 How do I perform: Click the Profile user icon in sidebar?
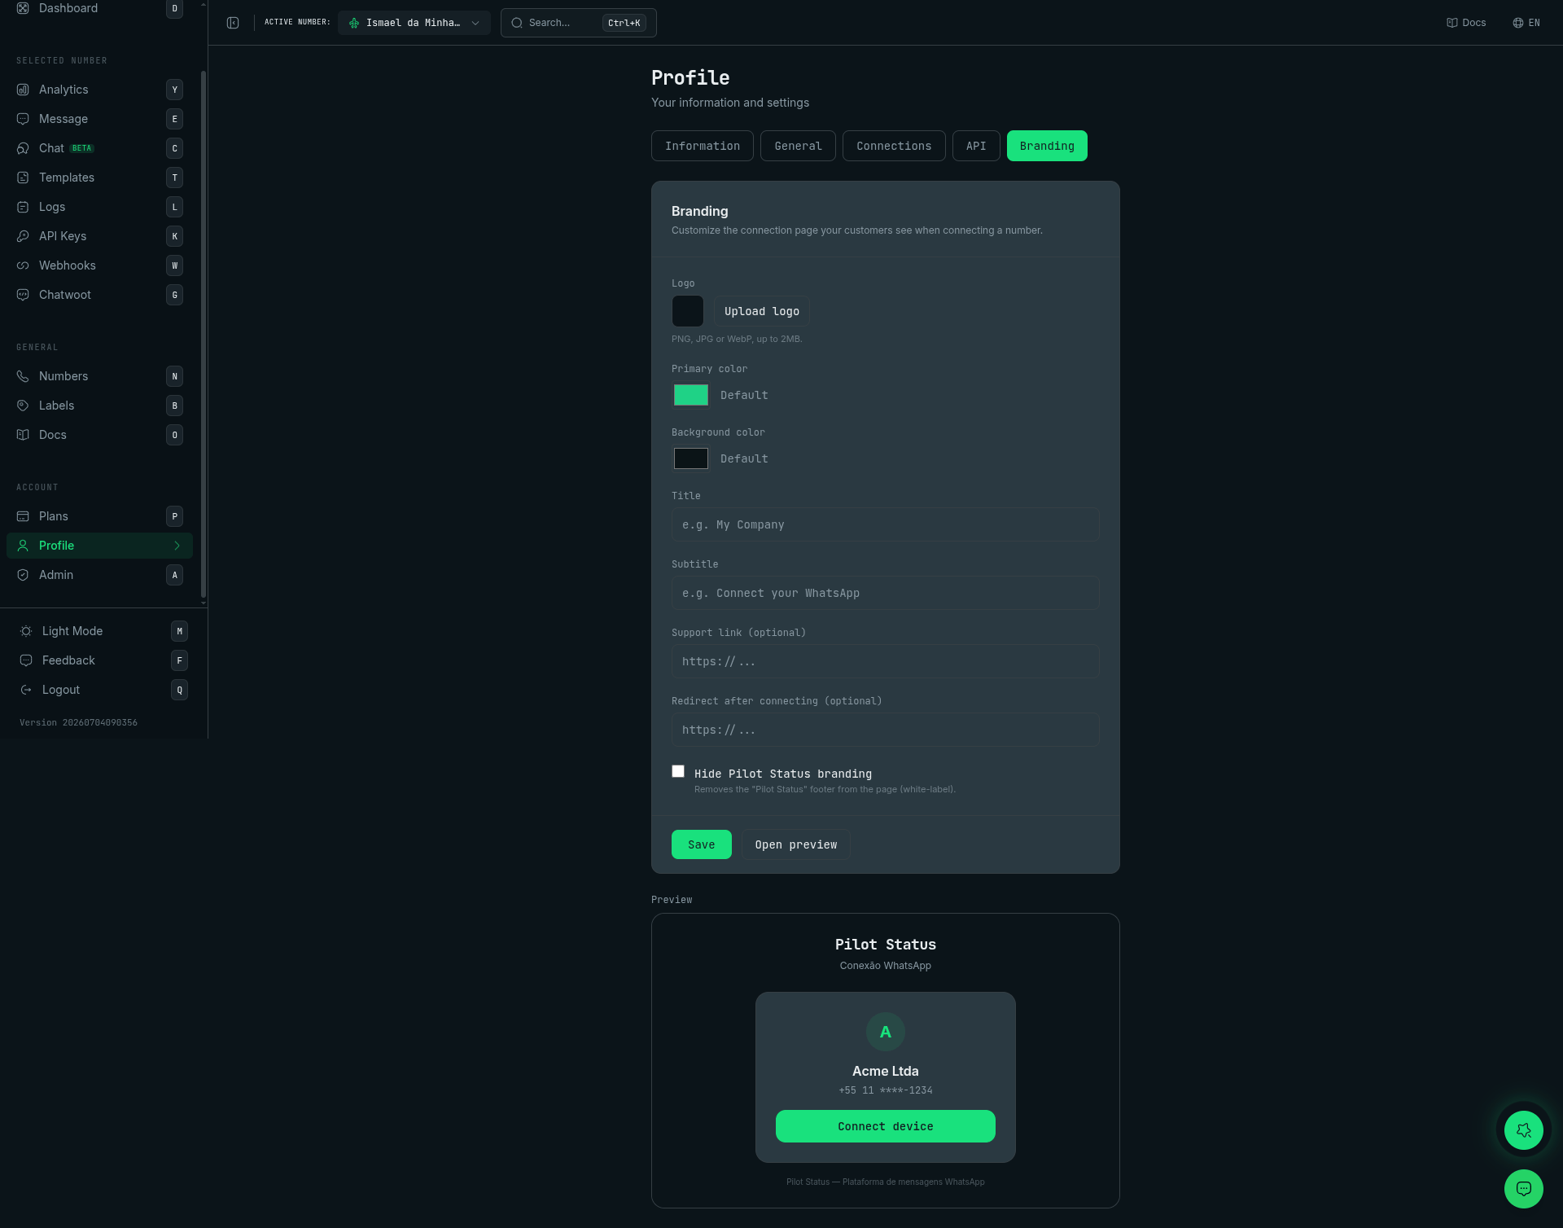23,546
